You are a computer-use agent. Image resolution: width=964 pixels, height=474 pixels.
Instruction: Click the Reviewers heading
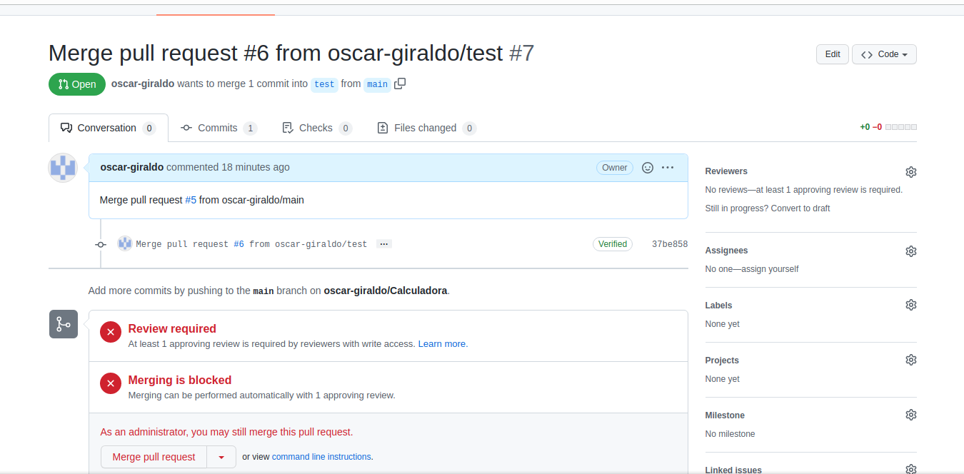tap(726, 171)
